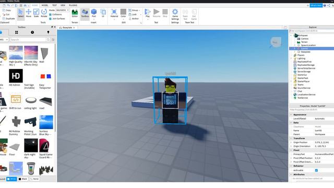Open the Terrain Editor
The width and height of the screenshot is (334, 188).
coord(75,13)
